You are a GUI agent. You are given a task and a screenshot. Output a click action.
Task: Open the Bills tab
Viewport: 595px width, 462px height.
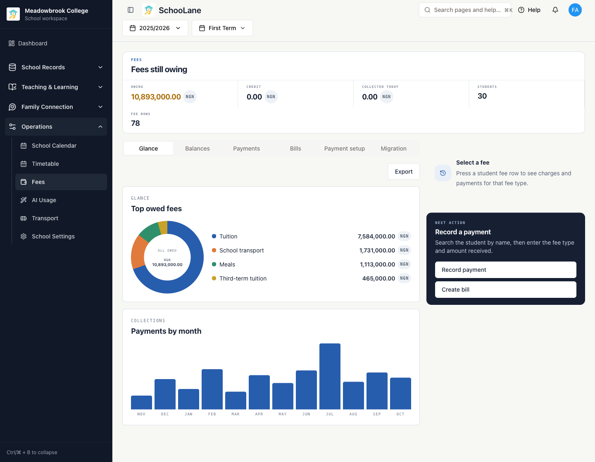click(x=295, y=148)
